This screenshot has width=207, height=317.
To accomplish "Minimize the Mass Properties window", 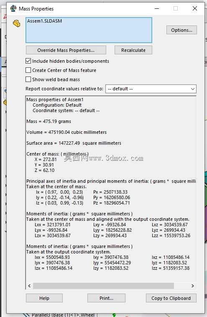I will [157, 8].
